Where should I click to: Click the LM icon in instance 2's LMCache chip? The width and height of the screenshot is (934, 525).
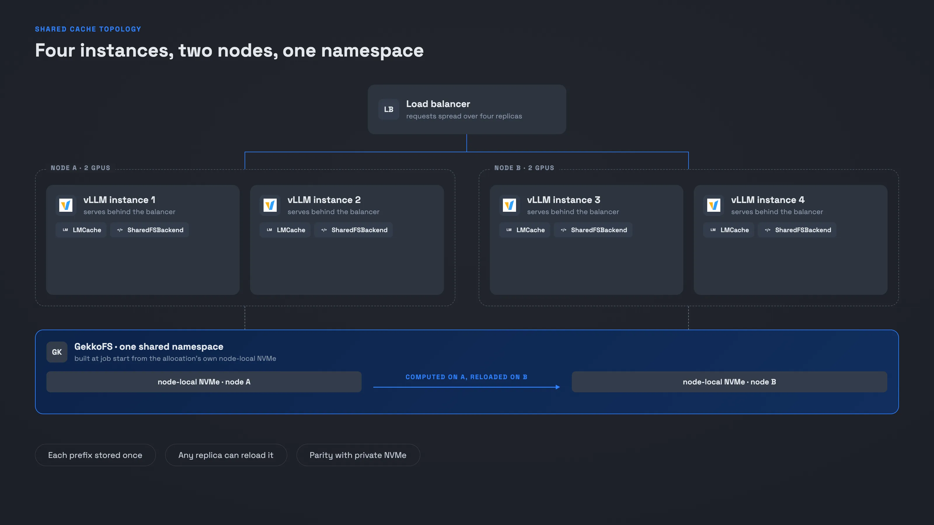(x=269, y=230)
